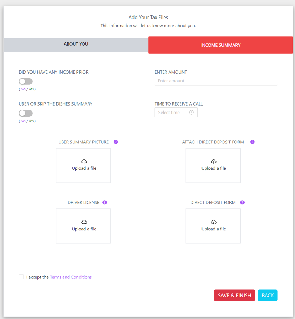Enable Uber or Skip the Dishes Summary switch
This screenshot has height=319, width=295.
[26, 113]
